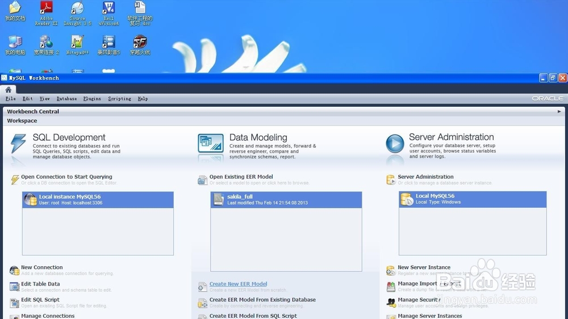Image resolution: width=568 pixels, height=319 pixels.
Task: Open the Scripting menu
Action: 119,99
